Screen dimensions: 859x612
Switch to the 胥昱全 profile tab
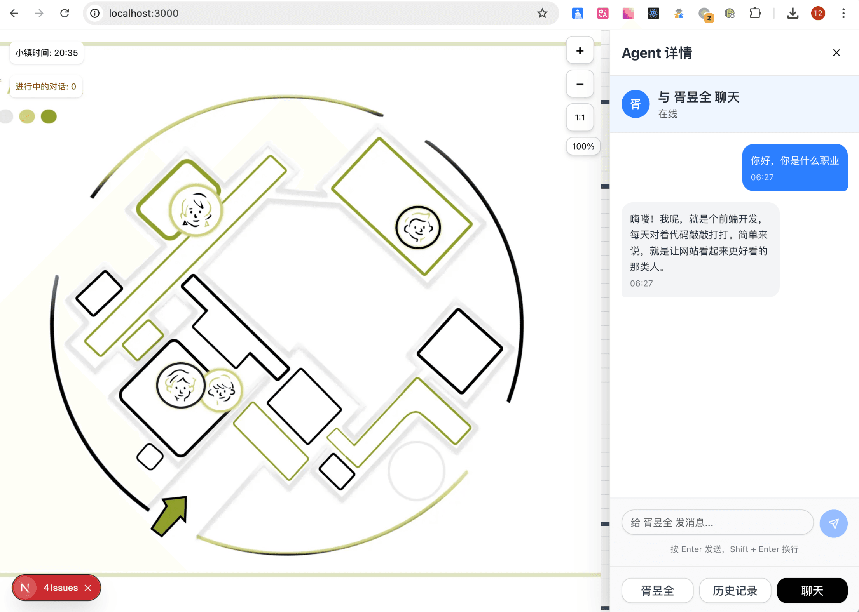coord(657,590)
